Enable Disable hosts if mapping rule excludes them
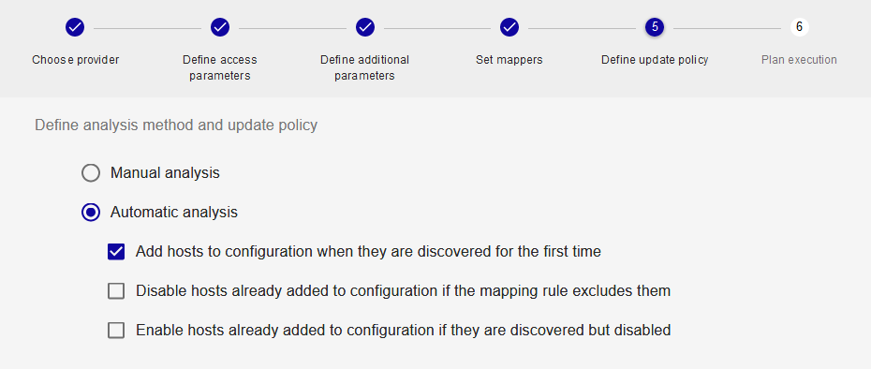 point(116,291)
